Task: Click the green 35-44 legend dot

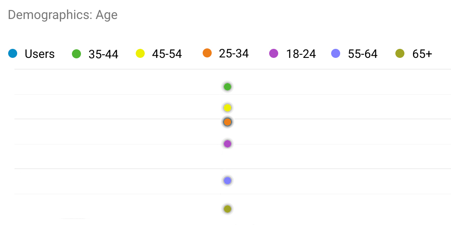Action: coord(76,54)
